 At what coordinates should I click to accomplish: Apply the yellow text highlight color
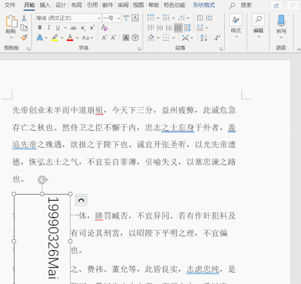click(55, 38)
